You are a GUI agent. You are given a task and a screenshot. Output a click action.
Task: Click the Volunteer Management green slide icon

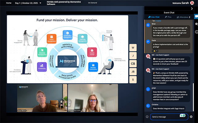coord(42,52)
